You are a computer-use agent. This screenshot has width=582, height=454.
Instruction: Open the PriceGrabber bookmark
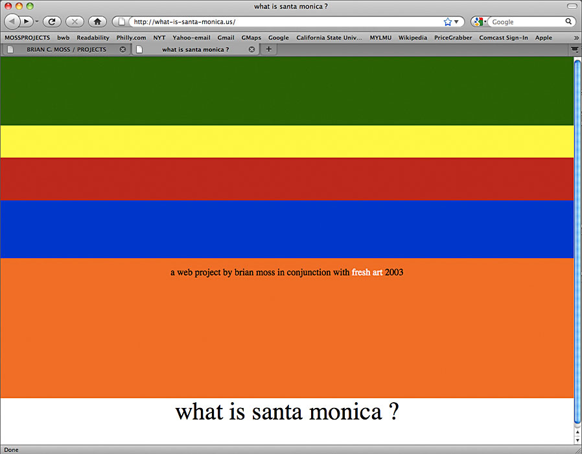coord(453,38)
